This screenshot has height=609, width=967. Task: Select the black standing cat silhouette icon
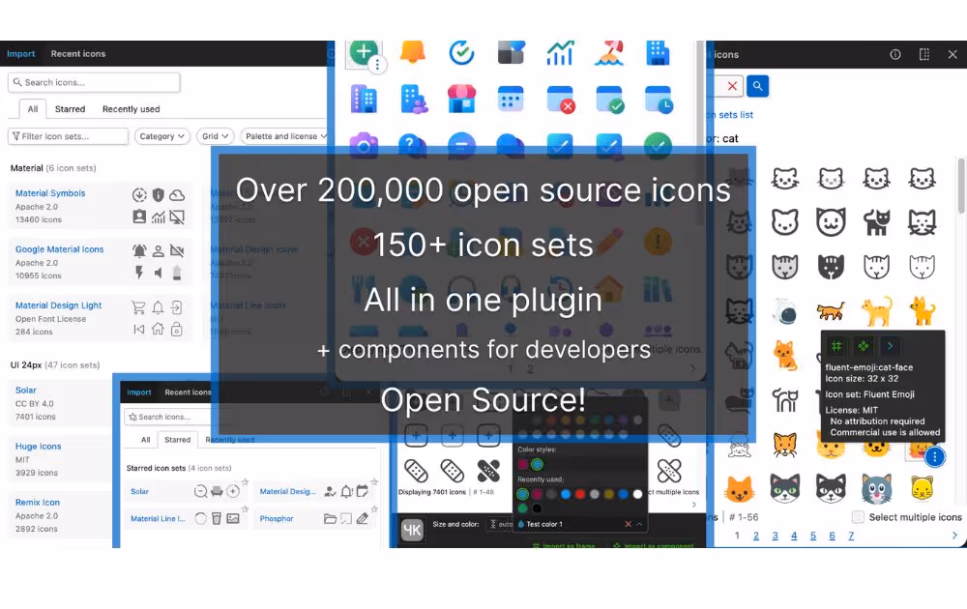[x=876, y=222]
